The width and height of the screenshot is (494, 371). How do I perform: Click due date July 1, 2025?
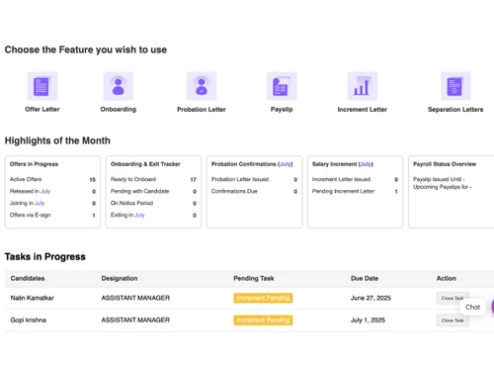point(368,321)
